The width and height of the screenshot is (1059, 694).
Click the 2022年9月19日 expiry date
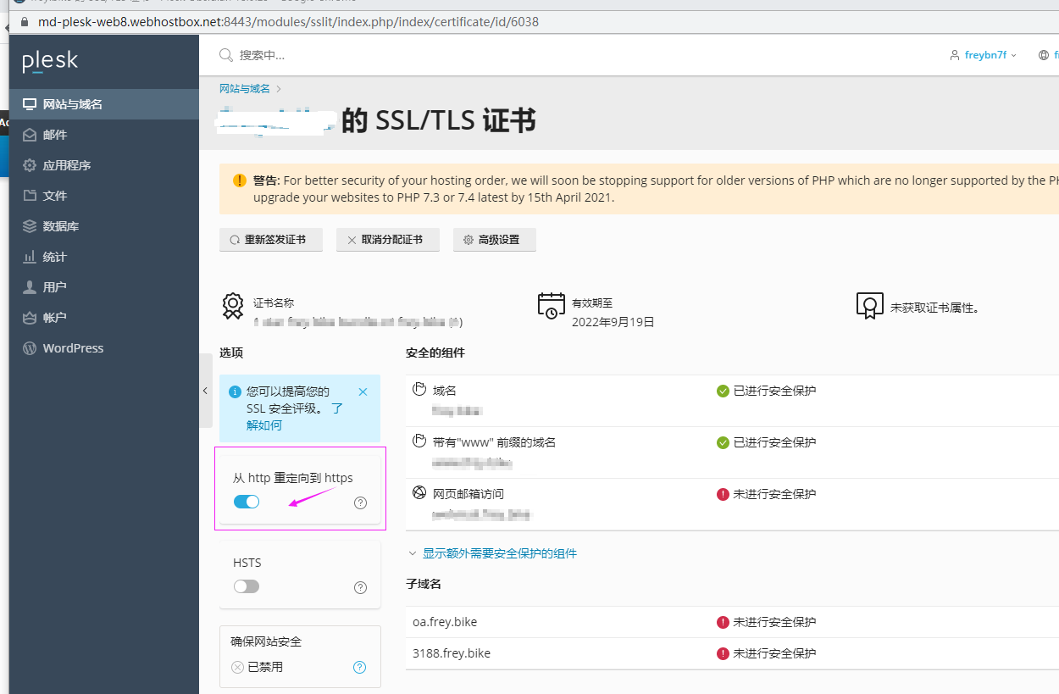(x=613, y=322)
